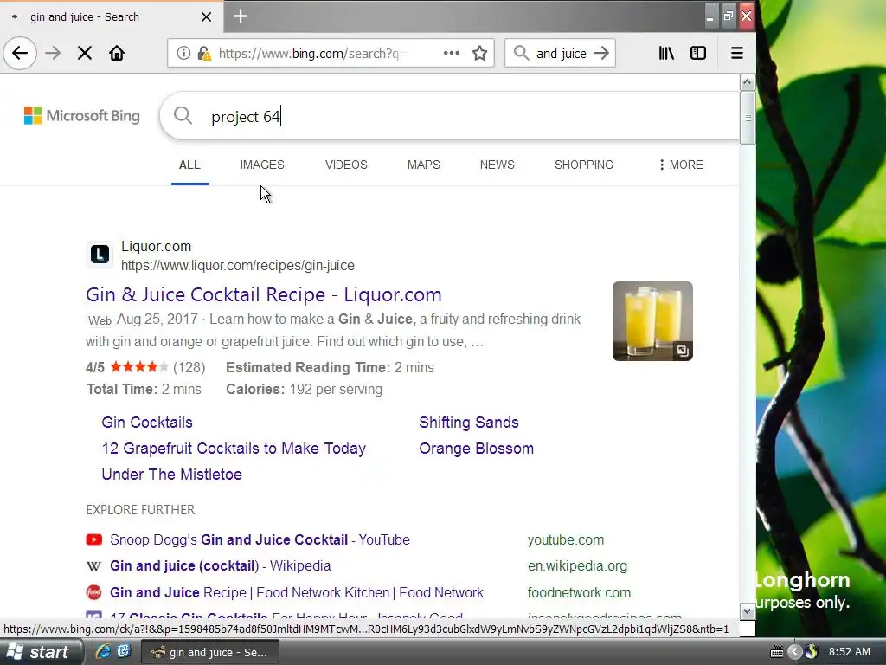Open the Firefox hamburger menu
Screen dimensions: 886x665
coord(737,53)
